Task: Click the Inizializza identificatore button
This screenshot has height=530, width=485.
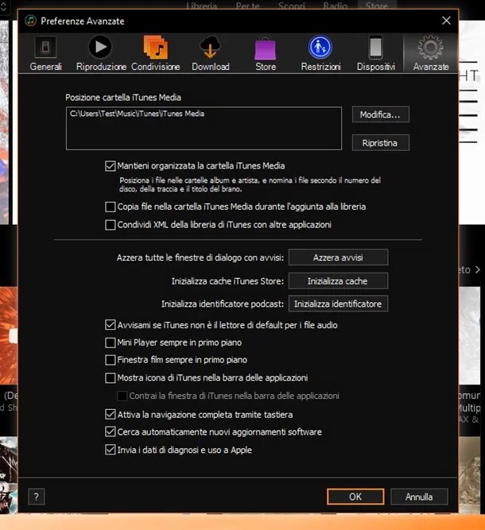Action: pos(338,304)
